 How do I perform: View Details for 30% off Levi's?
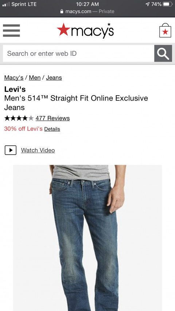coord(52,129)
